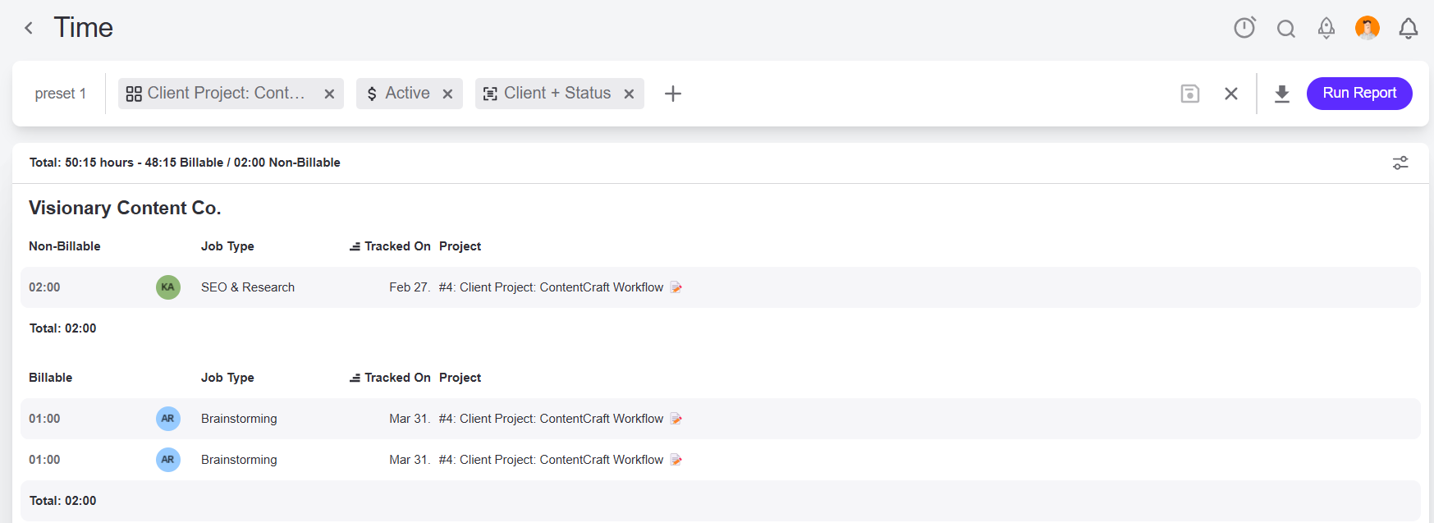Open search using the magnifier icon
Image resolution: width=1434 pixels, height=523 pixels.
point(1285,29)
